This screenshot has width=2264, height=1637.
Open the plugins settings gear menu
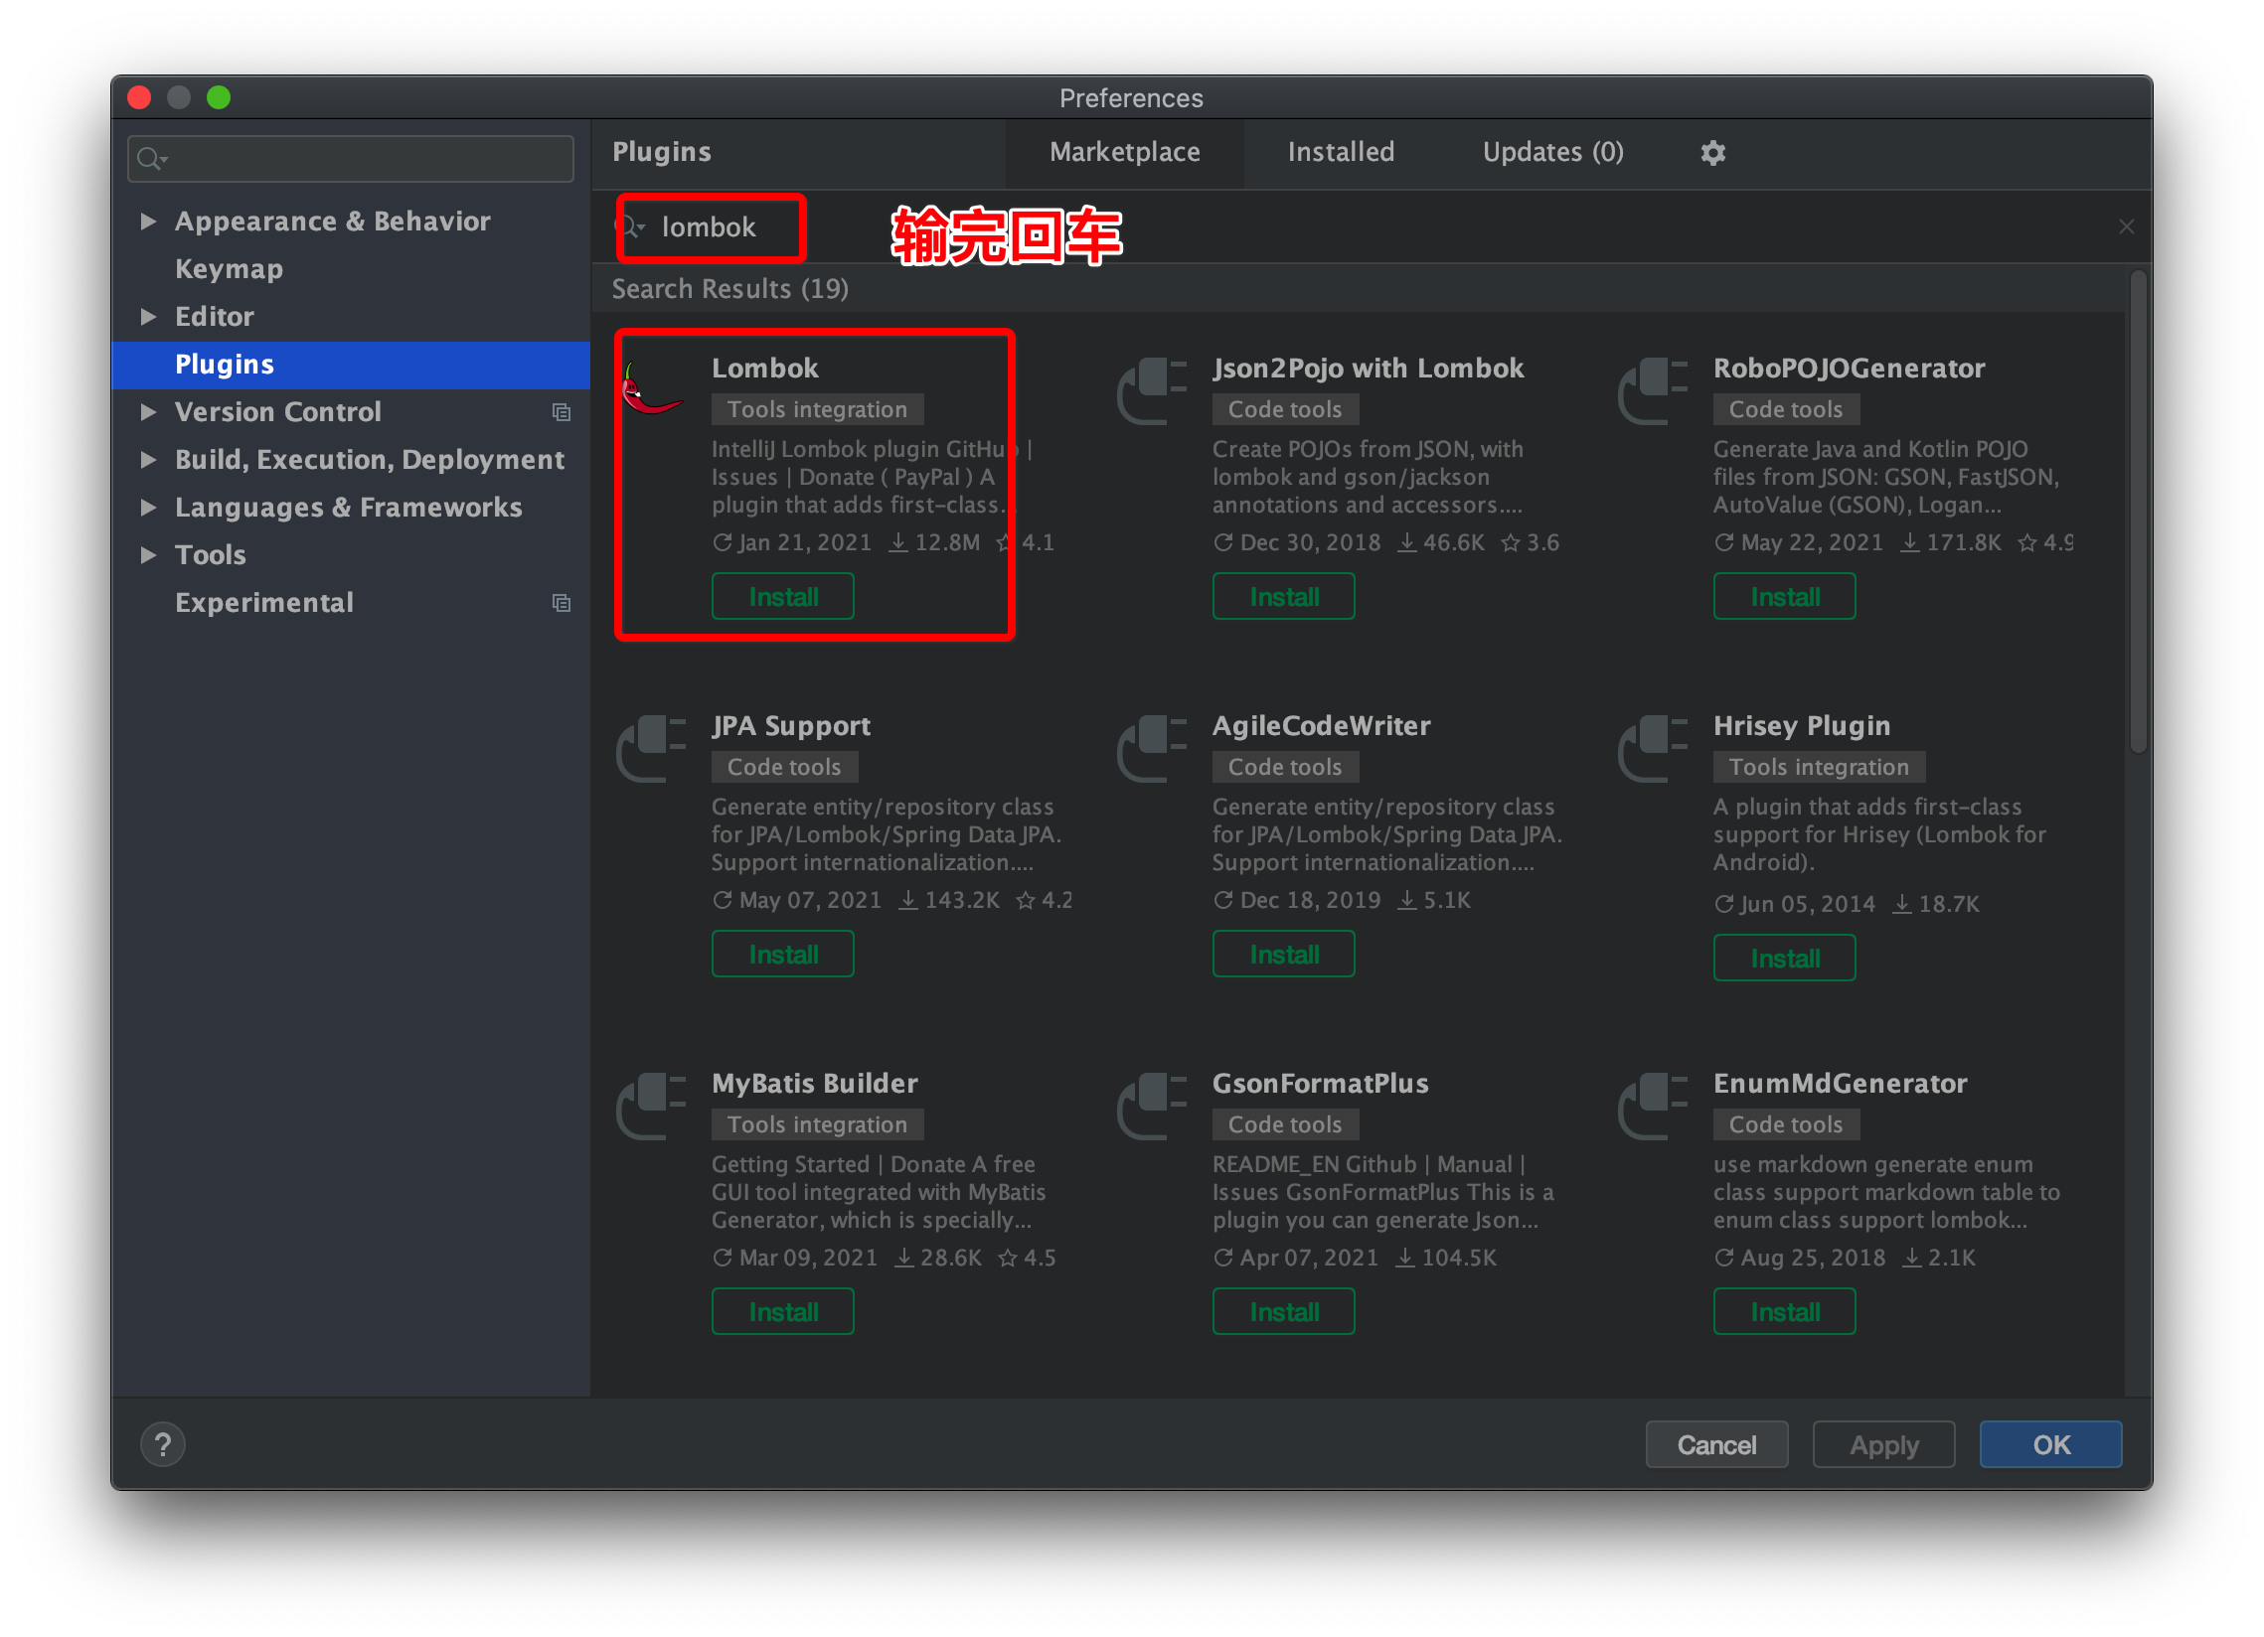[x=1713, y=153]
